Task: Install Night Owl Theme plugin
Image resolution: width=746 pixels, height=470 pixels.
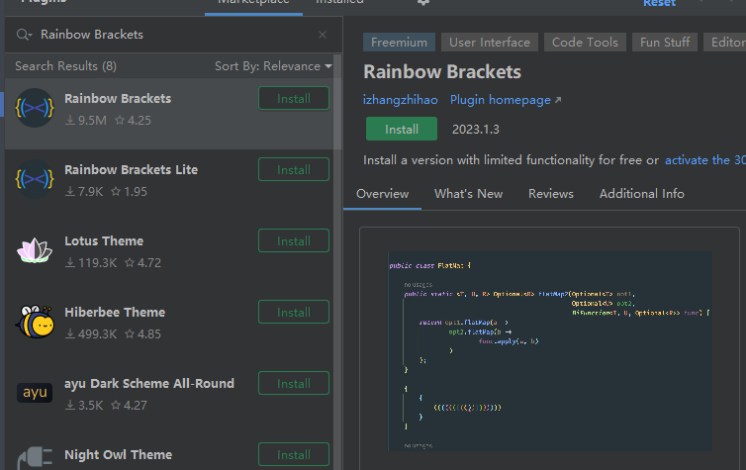Action: click(x=294, y=455)
